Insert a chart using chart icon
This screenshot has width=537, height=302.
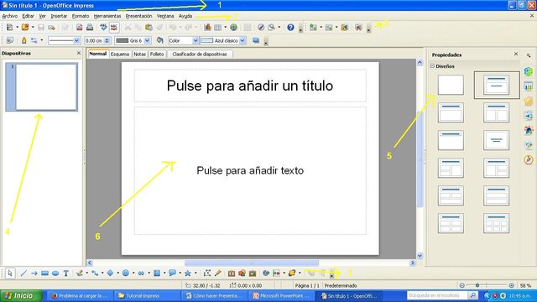pyautogui.click(x=207, y=27)
